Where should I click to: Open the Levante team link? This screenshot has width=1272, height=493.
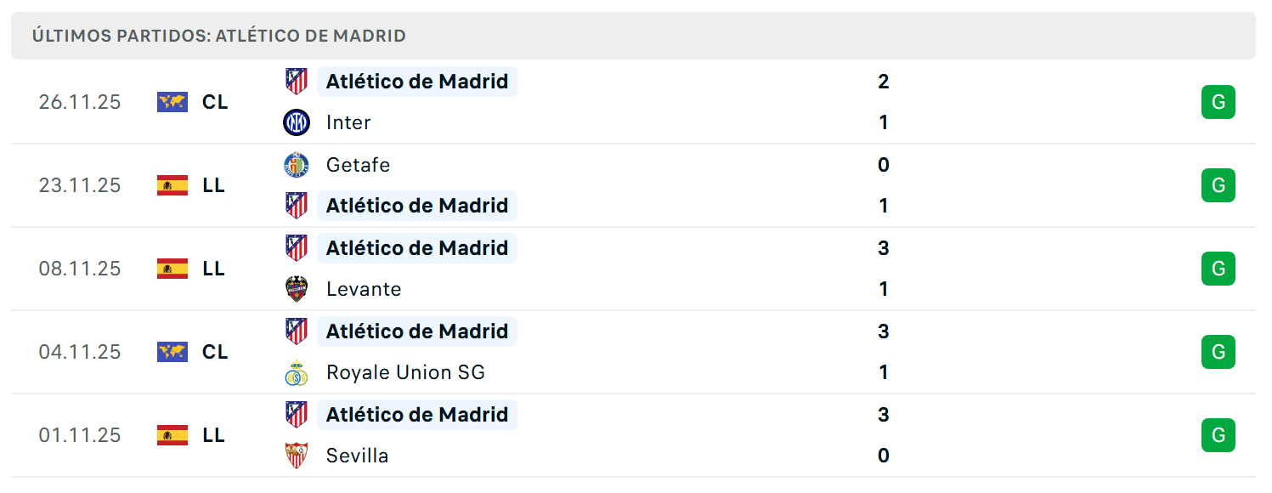[364, 289]
